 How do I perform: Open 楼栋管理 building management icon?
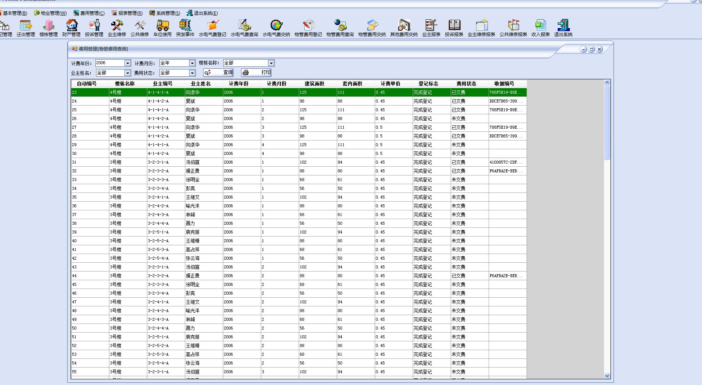pyautogui.click(x=49, y=28)
